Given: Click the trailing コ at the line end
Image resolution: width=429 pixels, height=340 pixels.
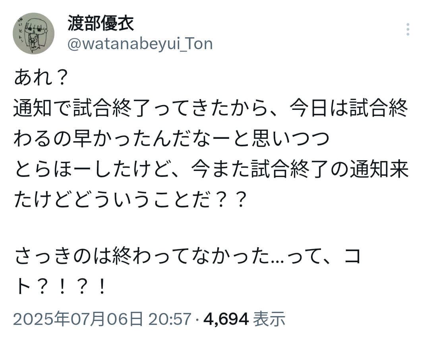Looking at the screenshot, I should click(x=352, y=256).
